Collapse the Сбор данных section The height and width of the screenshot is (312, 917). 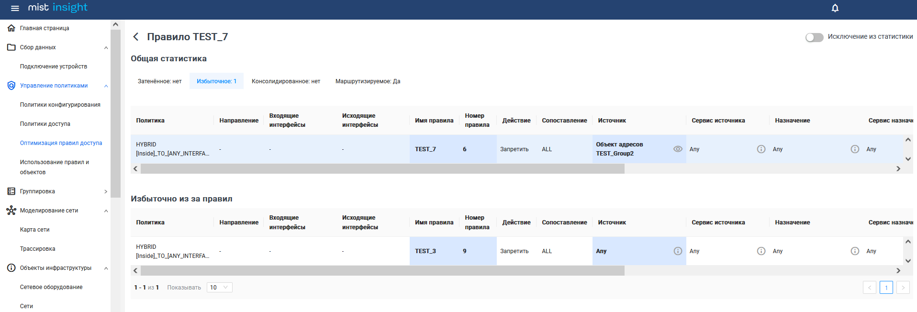click(106, 48)
